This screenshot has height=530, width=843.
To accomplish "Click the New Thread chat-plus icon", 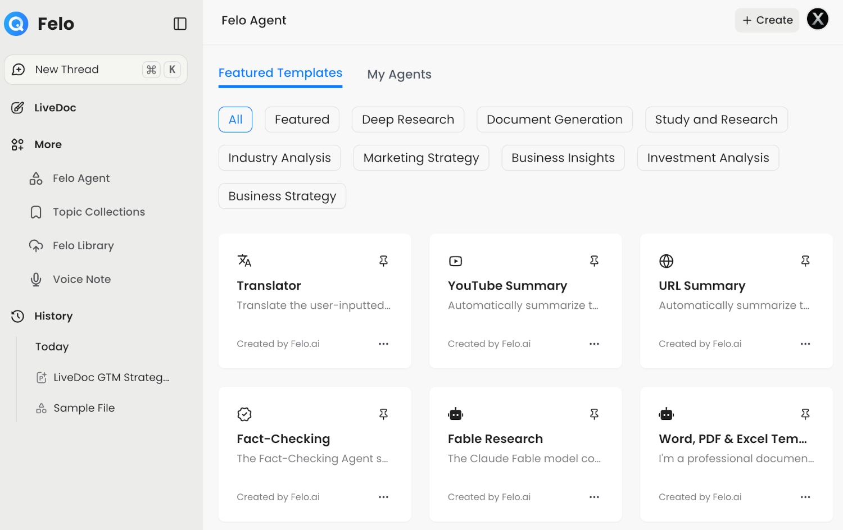I will pos(19,70).
